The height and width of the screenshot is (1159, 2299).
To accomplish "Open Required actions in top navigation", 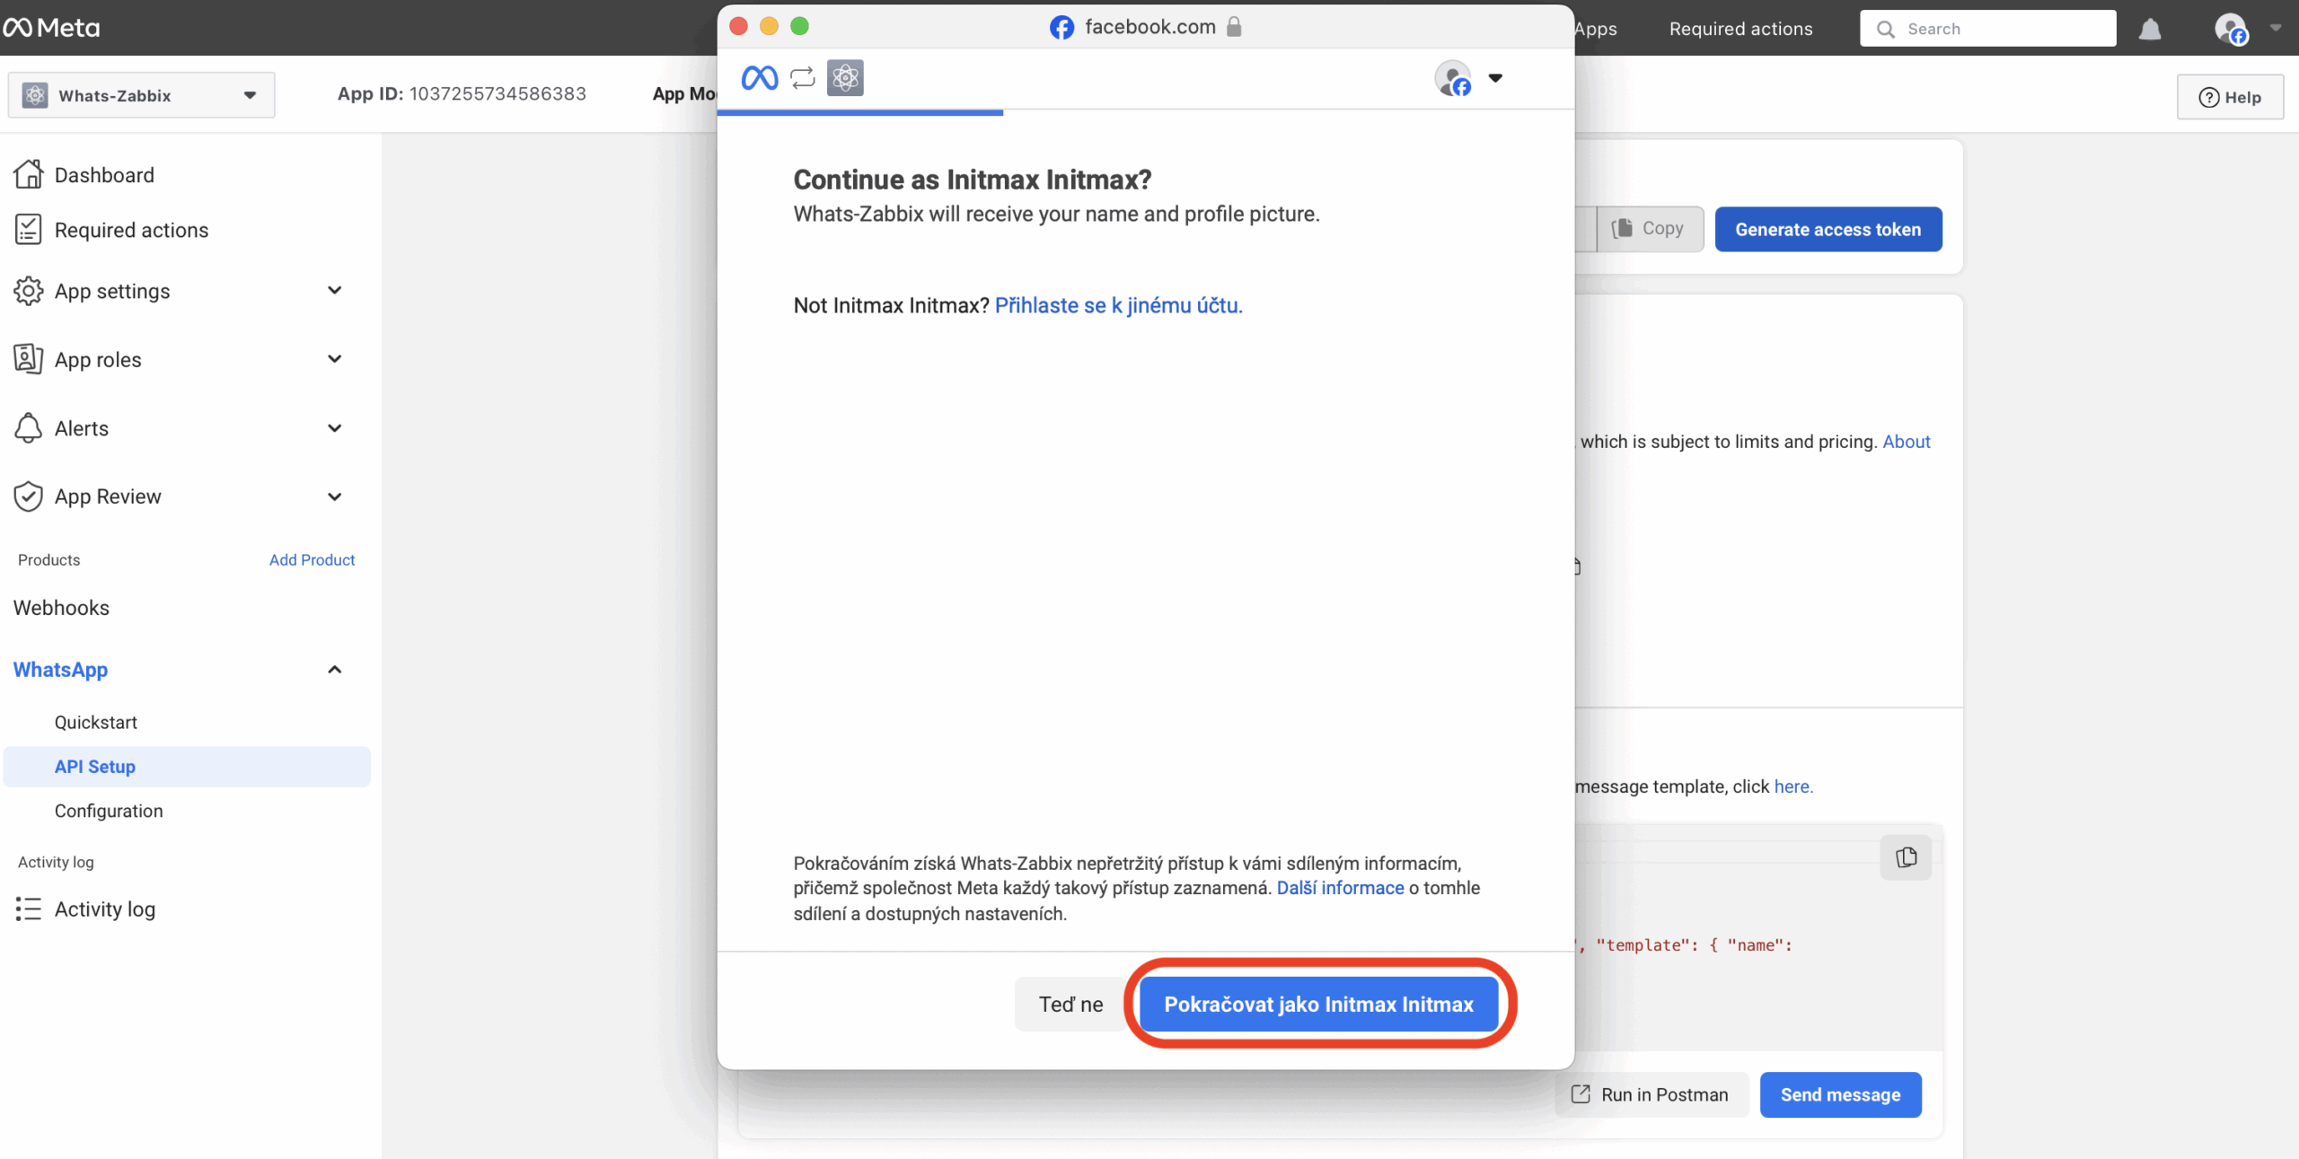I will point(1740,29).
